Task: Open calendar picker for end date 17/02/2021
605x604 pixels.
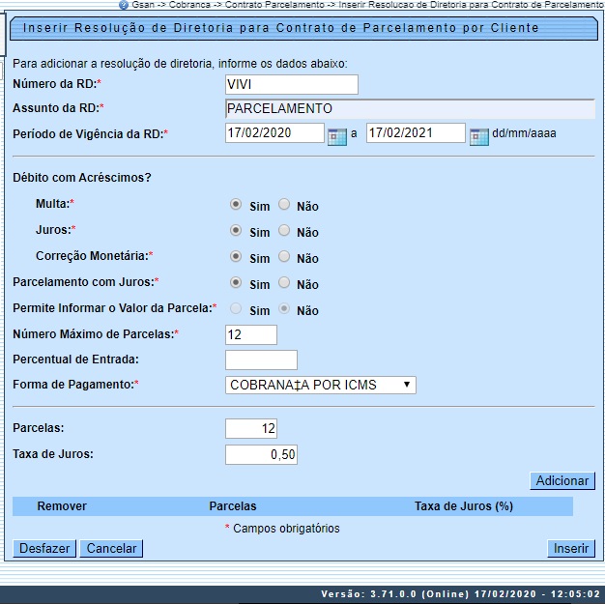Action: click(x=478, y=136)
